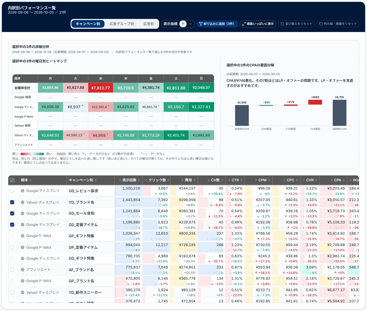
Task: Click heatmap cell ¥12,380.4 for Google ディスプレイ
Action: pos(101,107)
